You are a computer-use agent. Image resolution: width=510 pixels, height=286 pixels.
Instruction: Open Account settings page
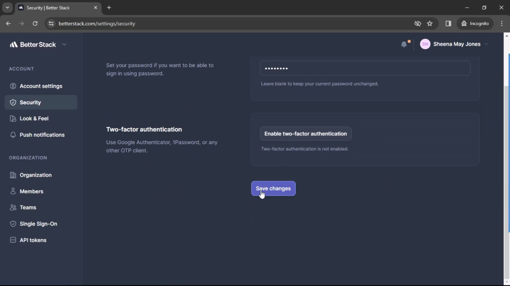click(41, 86)
